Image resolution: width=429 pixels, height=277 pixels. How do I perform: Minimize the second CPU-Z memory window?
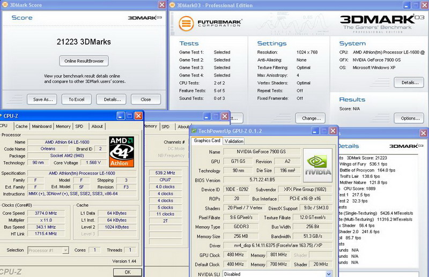pos(207,116)
